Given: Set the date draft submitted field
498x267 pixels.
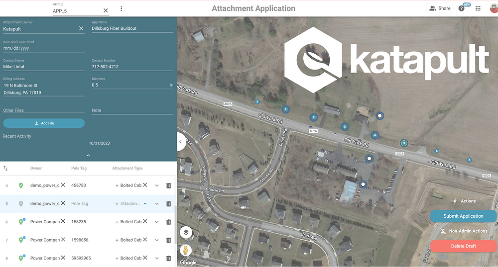Looking at the screenshot, I should [x=44, y=48].
